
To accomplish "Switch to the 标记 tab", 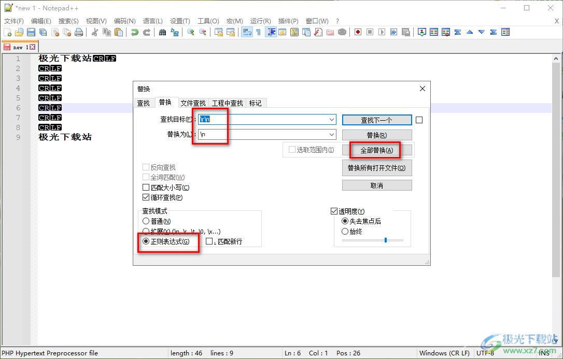I will click(255, 103).
